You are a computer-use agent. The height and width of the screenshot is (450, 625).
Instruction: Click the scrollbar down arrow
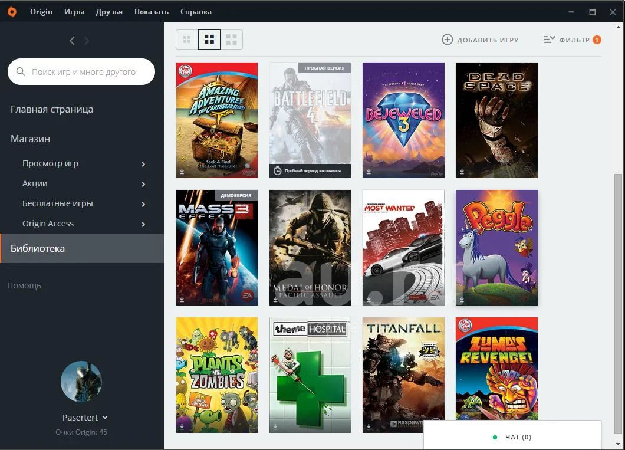coord(619,444)
